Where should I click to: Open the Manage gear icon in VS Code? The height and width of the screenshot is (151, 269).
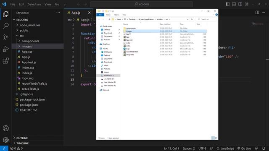click(x=5, y=140)
